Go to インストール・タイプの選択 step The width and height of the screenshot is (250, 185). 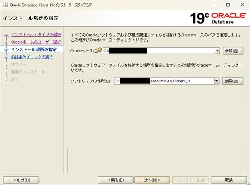pos(36,35)
